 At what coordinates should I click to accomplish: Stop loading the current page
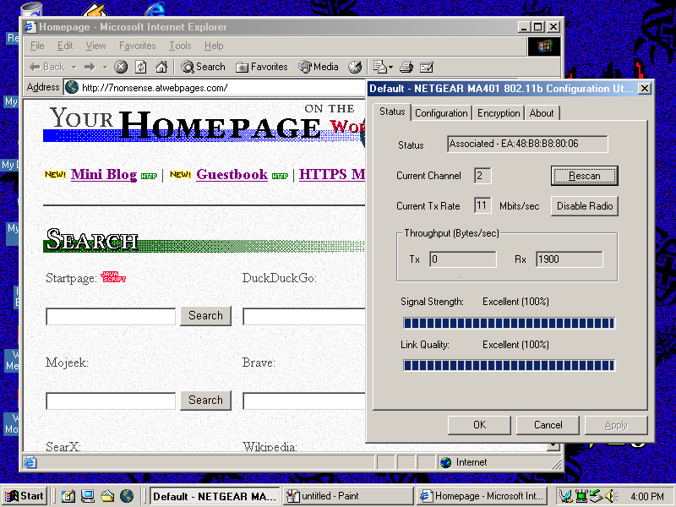(x=122, y=67)
